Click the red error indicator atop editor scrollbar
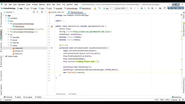The image size is (185, 104). click(x=182, y=15)
